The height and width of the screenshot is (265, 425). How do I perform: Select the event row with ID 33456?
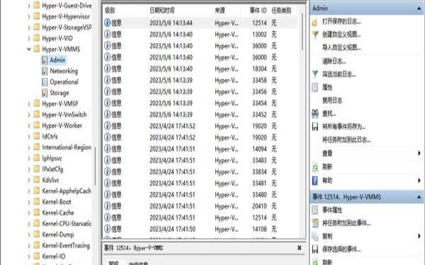point(200,92)
